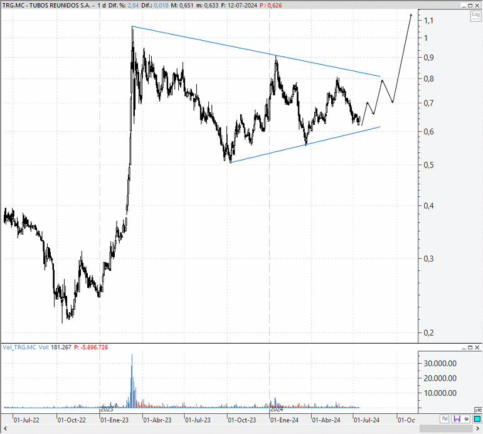Click the Vol_TRG.MC indicator label
Screen dimensions: 483x434
click(19, 347)
